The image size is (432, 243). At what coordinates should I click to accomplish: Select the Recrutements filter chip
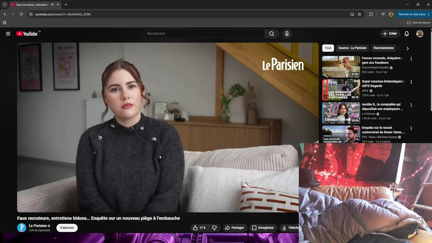tap(383, 48)
